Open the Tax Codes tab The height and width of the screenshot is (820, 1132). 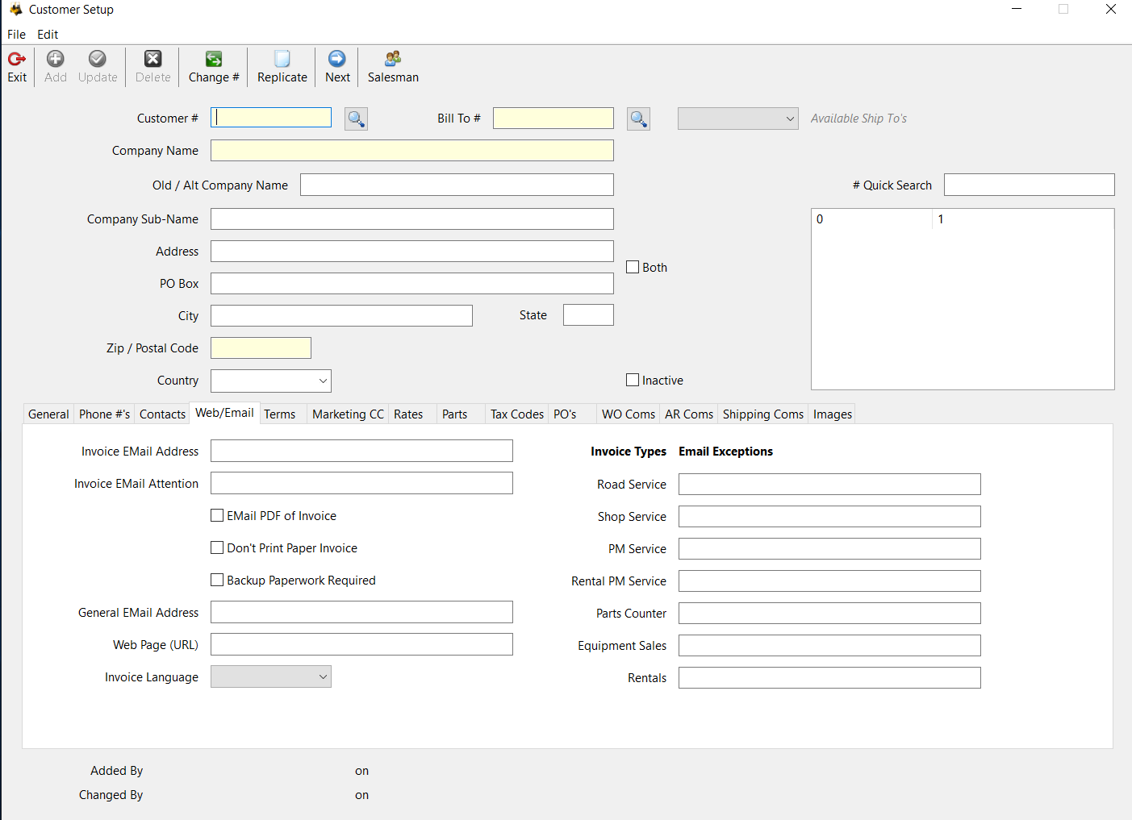(517, 414)
